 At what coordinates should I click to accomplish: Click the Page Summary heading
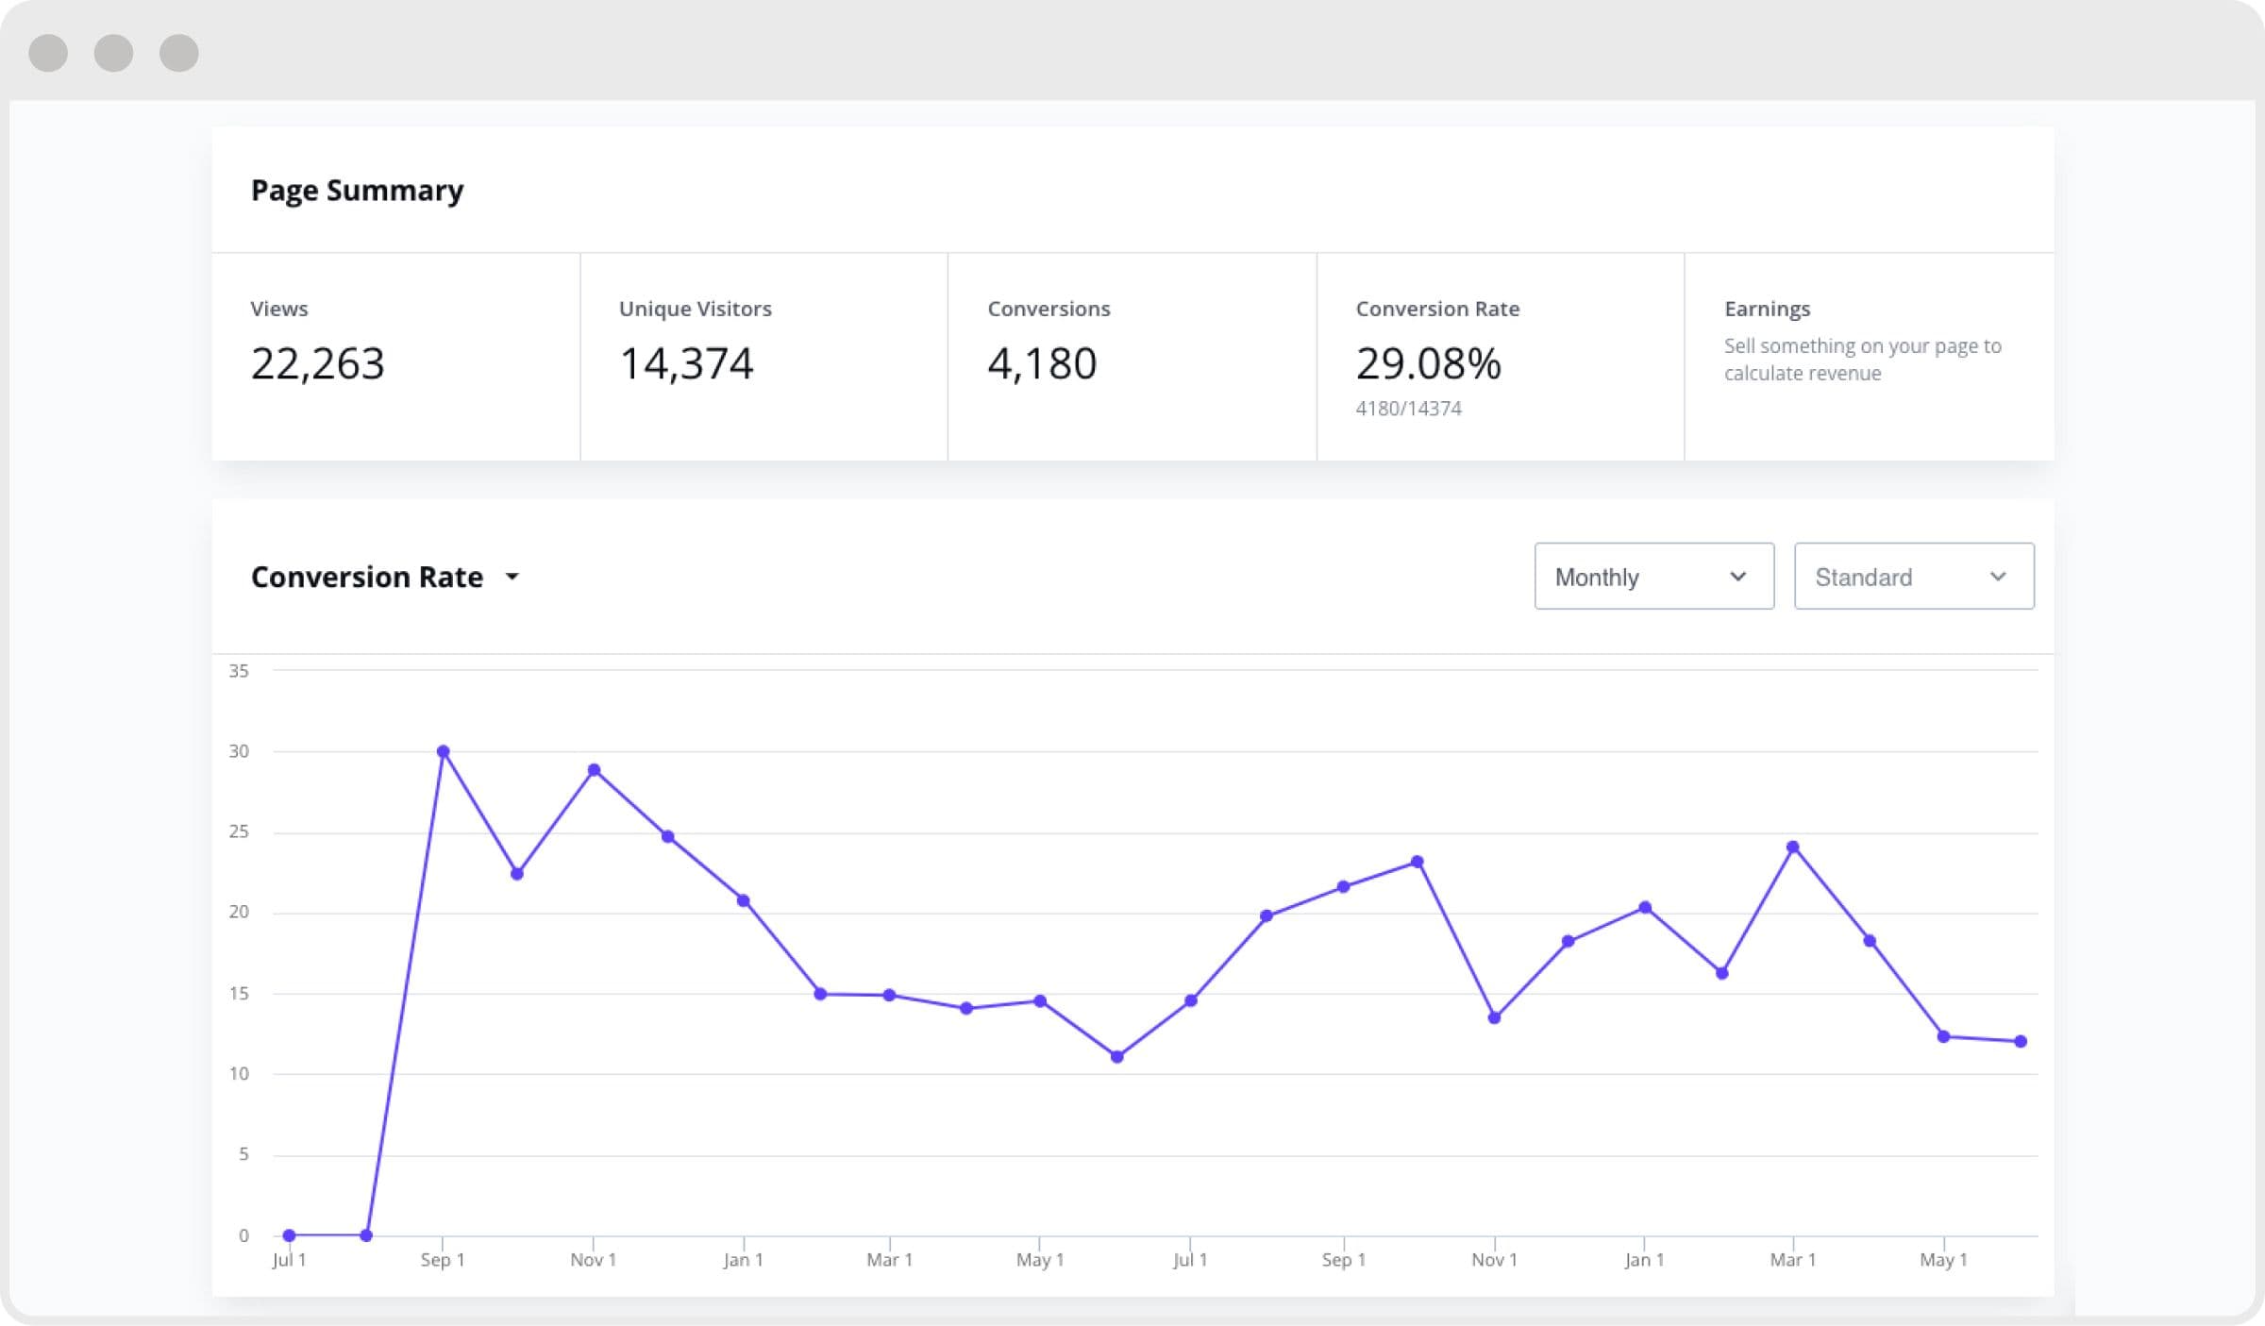click(x=357, y=191)
